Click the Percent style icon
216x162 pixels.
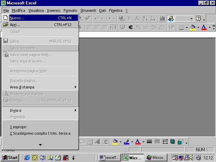pyautogui.click(x=138, y=27)
